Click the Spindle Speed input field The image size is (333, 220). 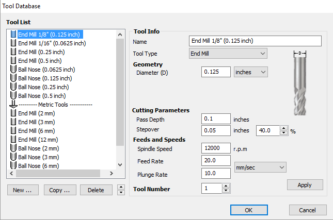(216, 149)
